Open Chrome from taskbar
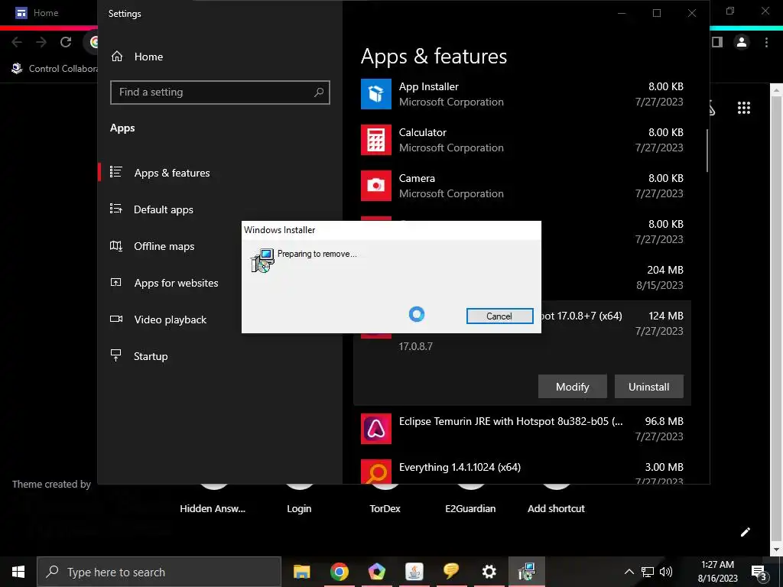783x587 pixels. (x=339, y=572)
